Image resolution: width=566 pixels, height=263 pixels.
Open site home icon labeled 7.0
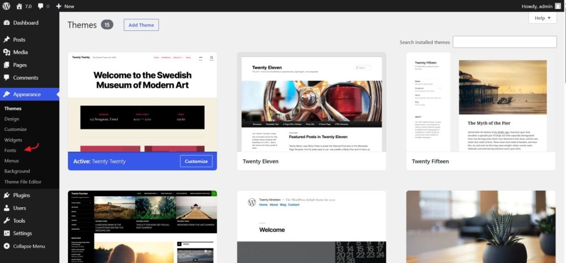coord(24,6)
